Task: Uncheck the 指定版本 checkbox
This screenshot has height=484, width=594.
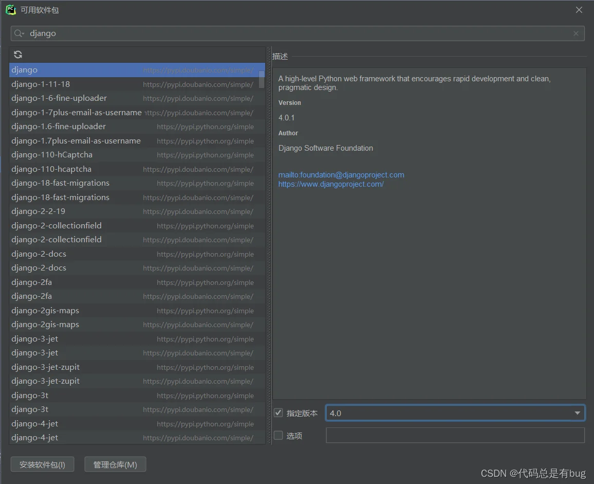Action: 279,413
